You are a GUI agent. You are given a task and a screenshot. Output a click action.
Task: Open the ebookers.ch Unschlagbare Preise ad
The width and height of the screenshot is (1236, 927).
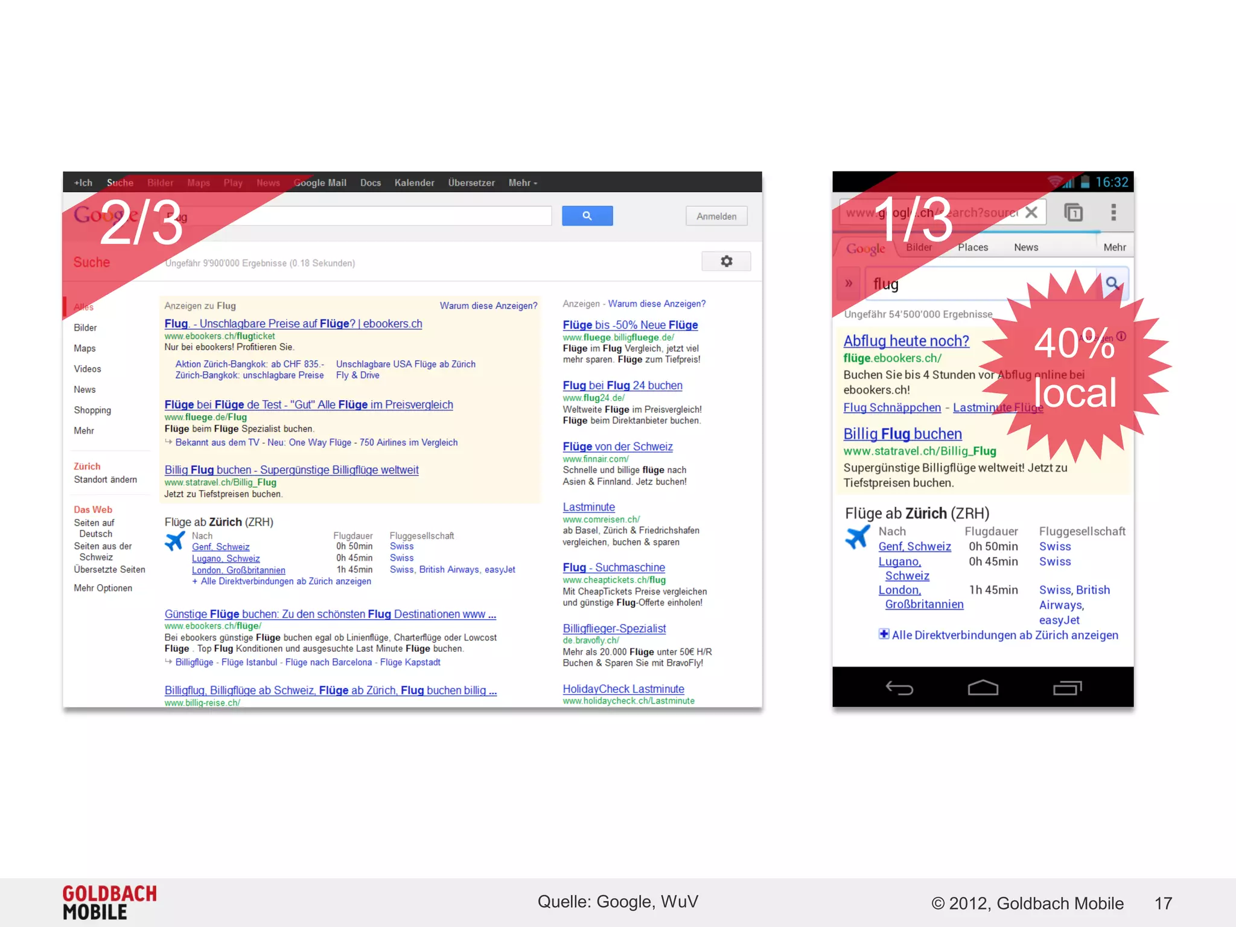click(x=293, y=323)
